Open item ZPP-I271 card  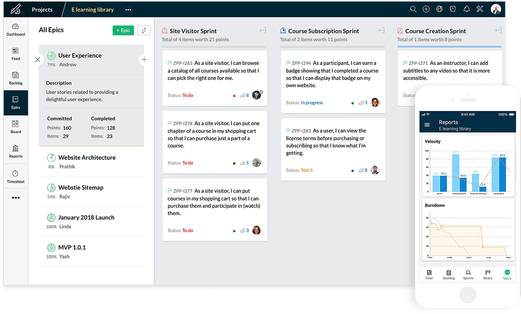point(450,78)
